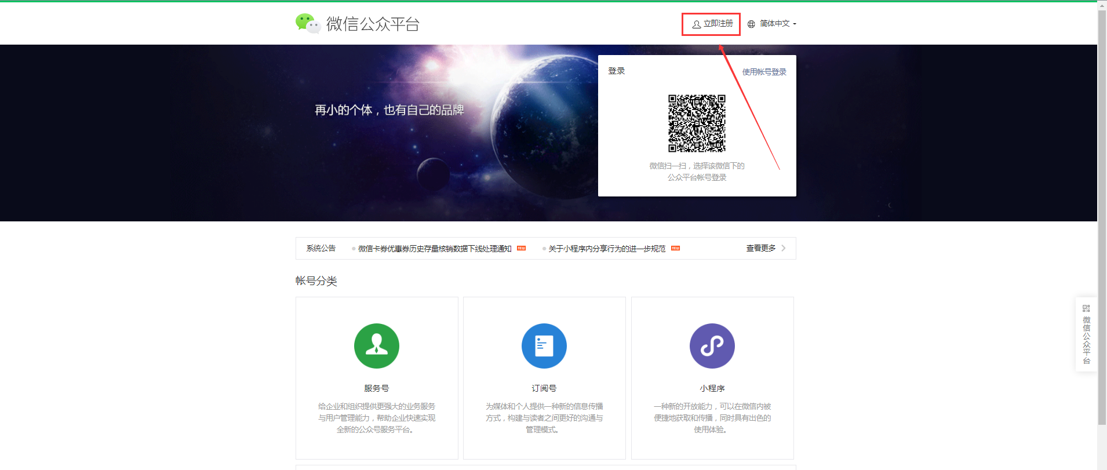Image resolution: width=1107 pixels, height=470 pixels.
Task: Click the purple 小程序 mini program icon
Action: [712, 346]
